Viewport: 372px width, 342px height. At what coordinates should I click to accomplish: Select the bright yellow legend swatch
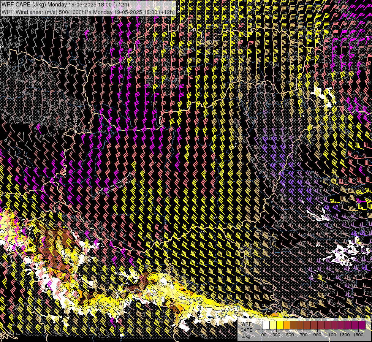[280, 325]
